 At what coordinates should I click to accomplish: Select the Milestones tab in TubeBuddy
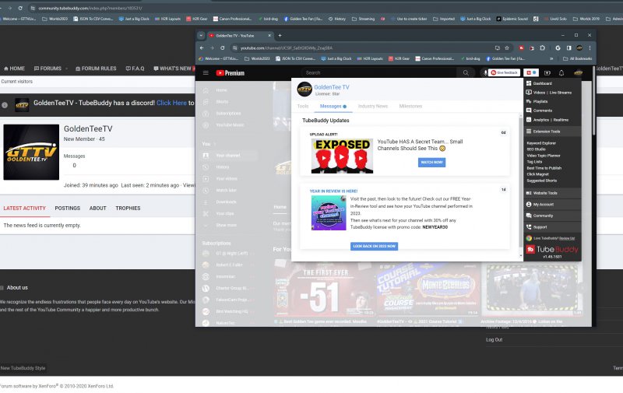[410, 106]
